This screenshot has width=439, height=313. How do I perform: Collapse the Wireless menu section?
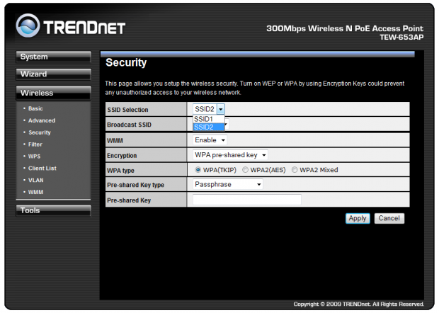53,93
